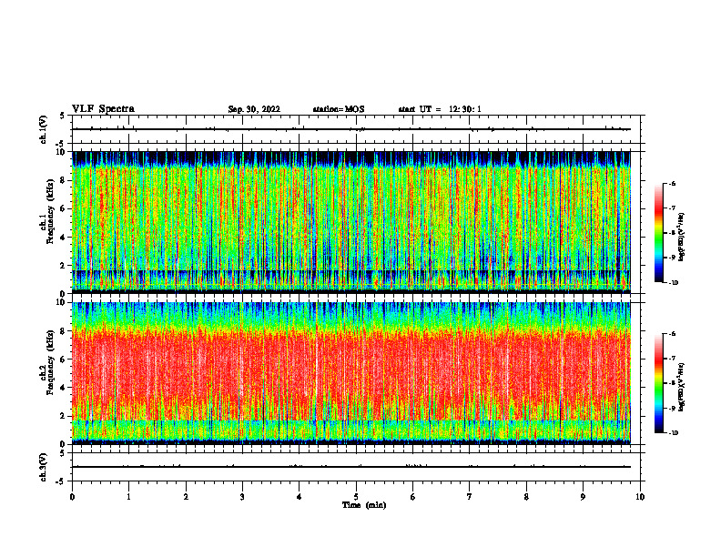
Task: Click time axis tick label "10"
Action: click(640, 497)
